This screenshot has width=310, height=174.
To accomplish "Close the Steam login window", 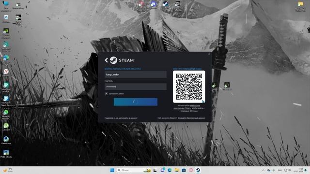I will pyautogui.click(x=209, y=54).
